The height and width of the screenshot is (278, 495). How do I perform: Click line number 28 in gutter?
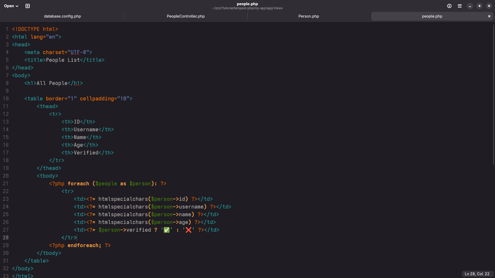click(6, 237)
